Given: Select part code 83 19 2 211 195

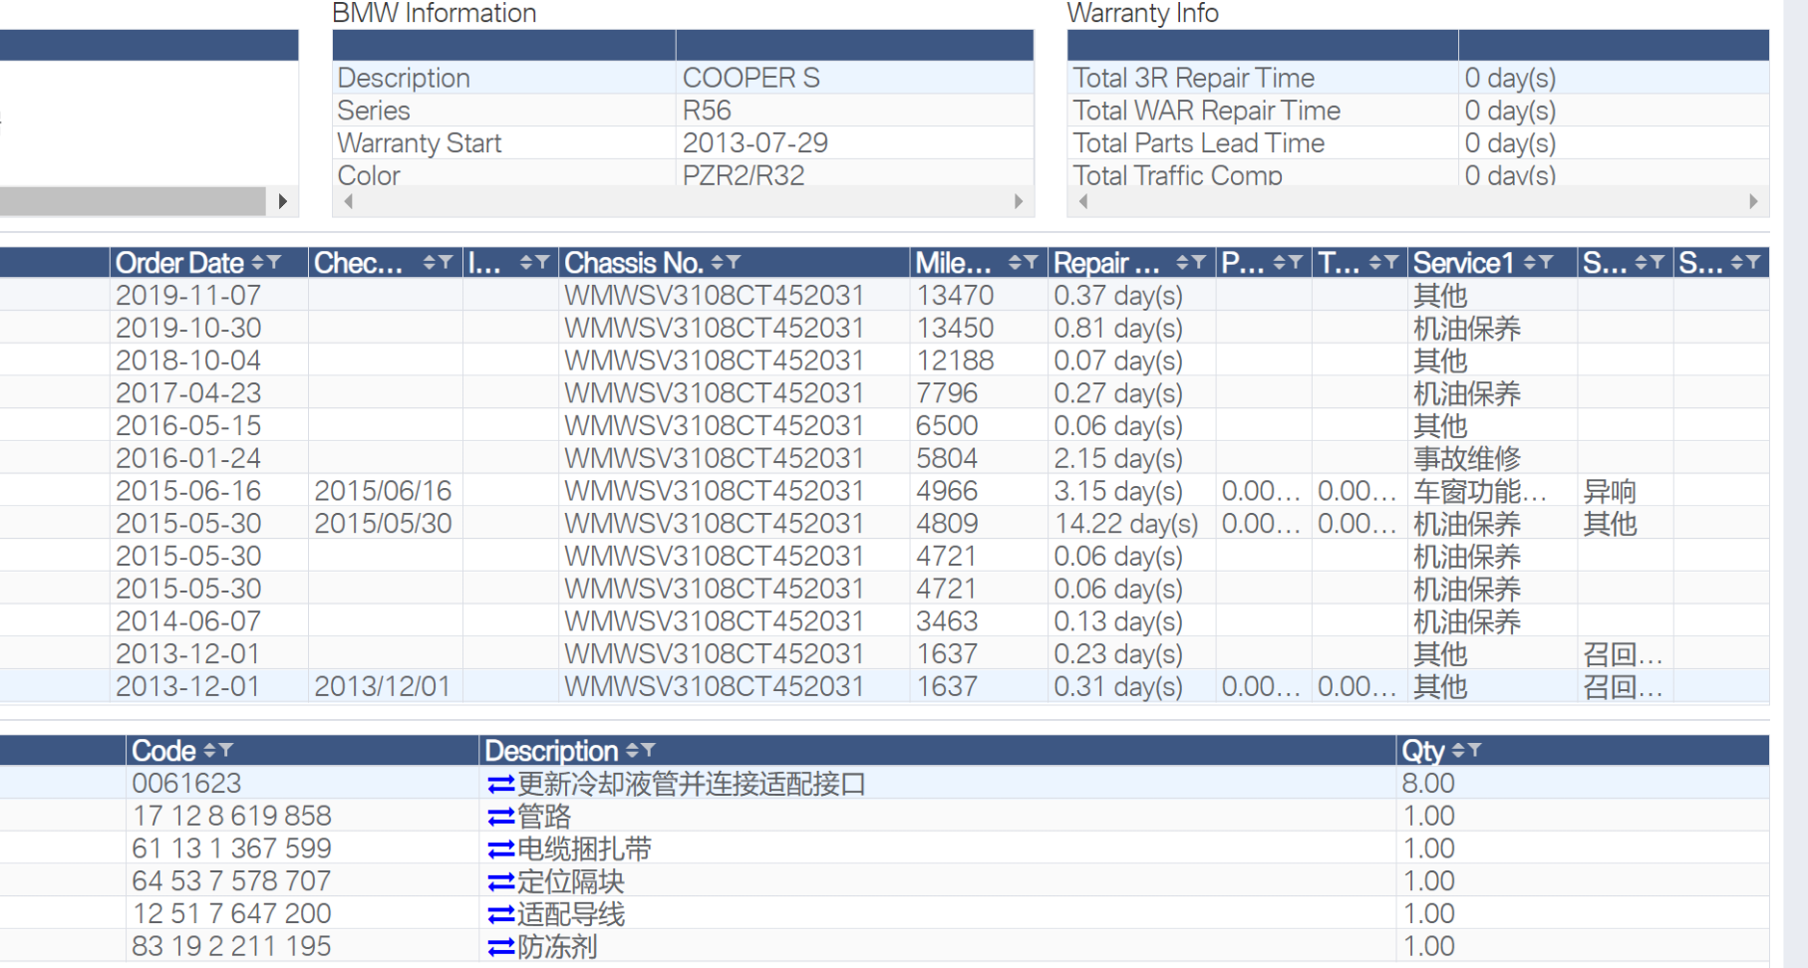Looking at the screenshot, I should coord(231,947).
